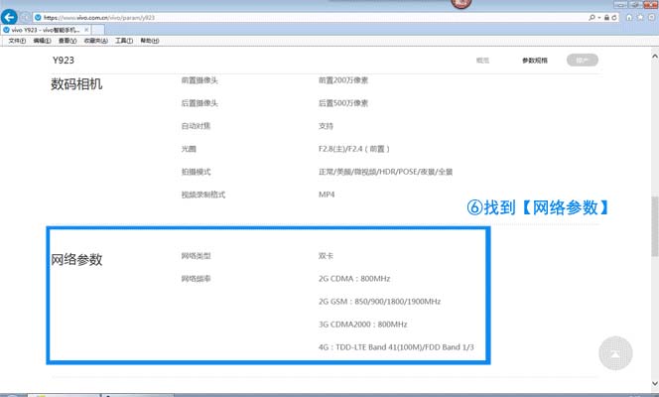Open the 文件(F) menu
659x397 pixels.
click(17, 42)
